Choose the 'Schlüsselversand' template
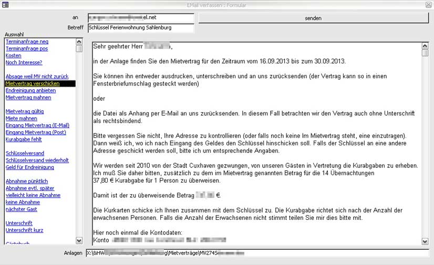434x265 pixels. point(25,153)
